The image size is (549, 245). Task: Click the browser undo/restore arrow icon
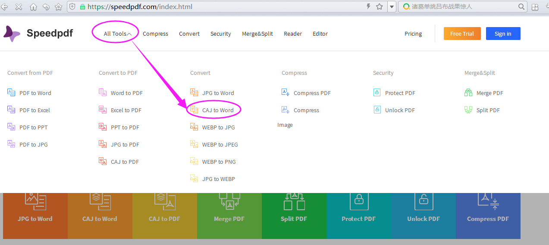coord(46,6)
